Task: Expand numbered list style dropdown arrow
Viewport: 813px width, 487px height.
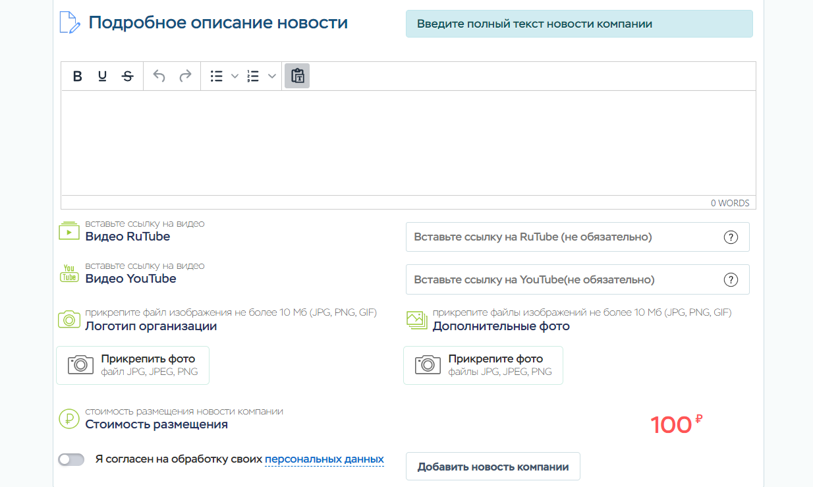Action: (271, 76)
